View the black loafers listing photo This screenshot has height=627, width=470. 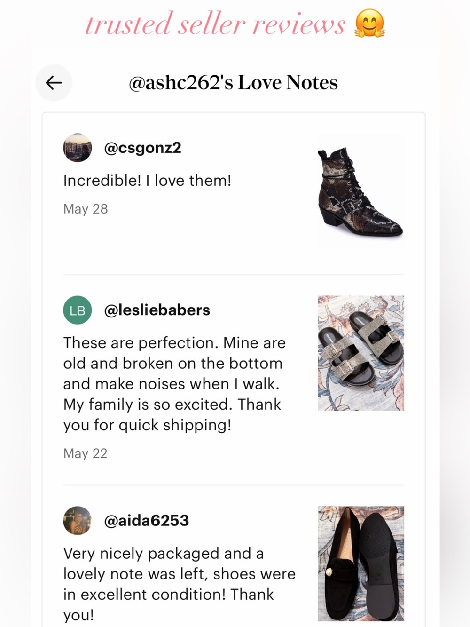pos(360,564)
